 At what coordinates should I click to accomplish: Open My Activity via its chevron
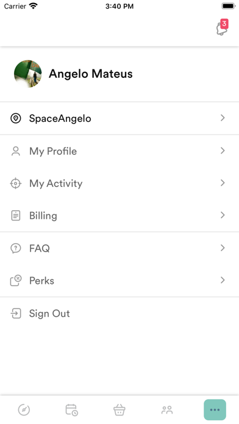point(223,183)
